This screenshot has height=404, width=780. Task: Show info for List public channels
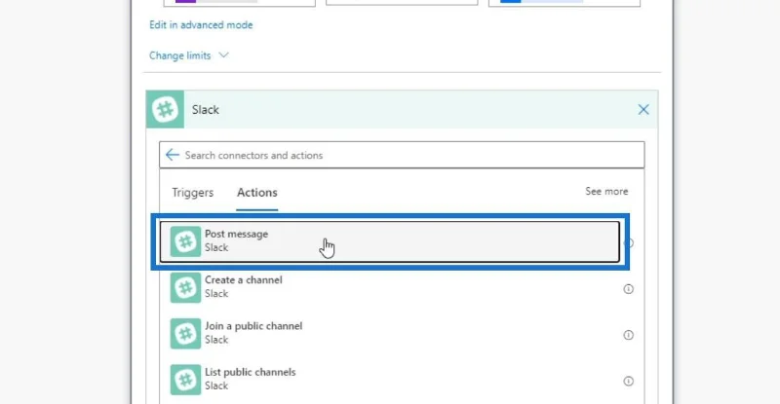coord(628,382)
